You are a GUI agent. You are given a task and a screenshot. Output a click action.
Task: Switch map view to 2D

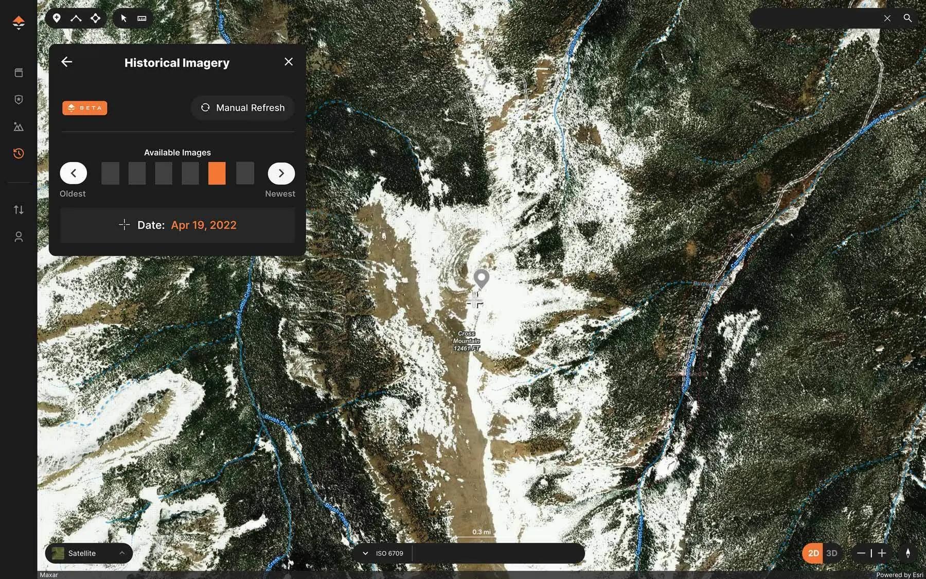point(813,553)
